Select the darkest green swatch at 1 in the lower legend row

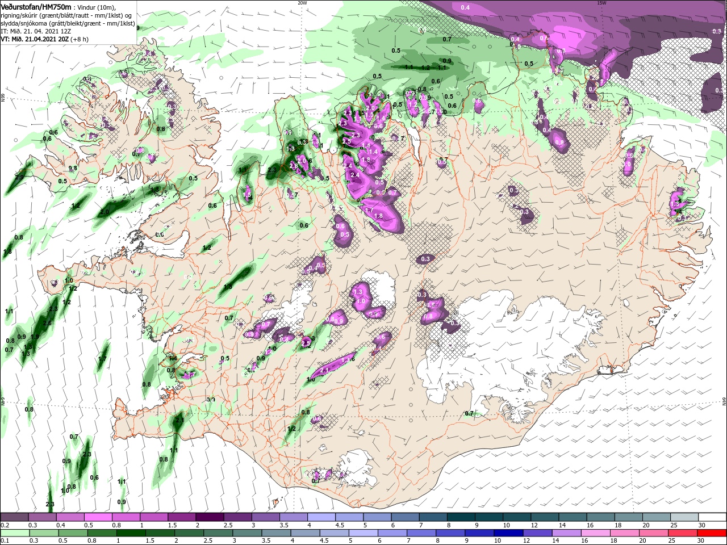tap(130, 534)
